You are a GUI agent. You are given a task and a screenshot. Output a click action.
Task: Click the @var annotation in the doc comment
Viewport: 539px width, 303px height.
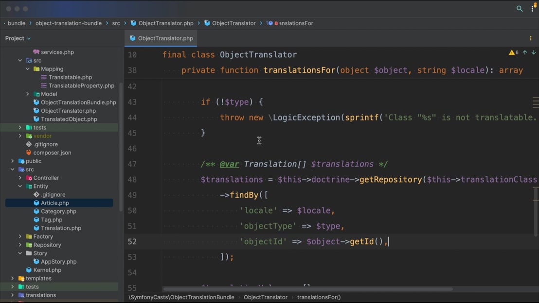coord(229,164)
